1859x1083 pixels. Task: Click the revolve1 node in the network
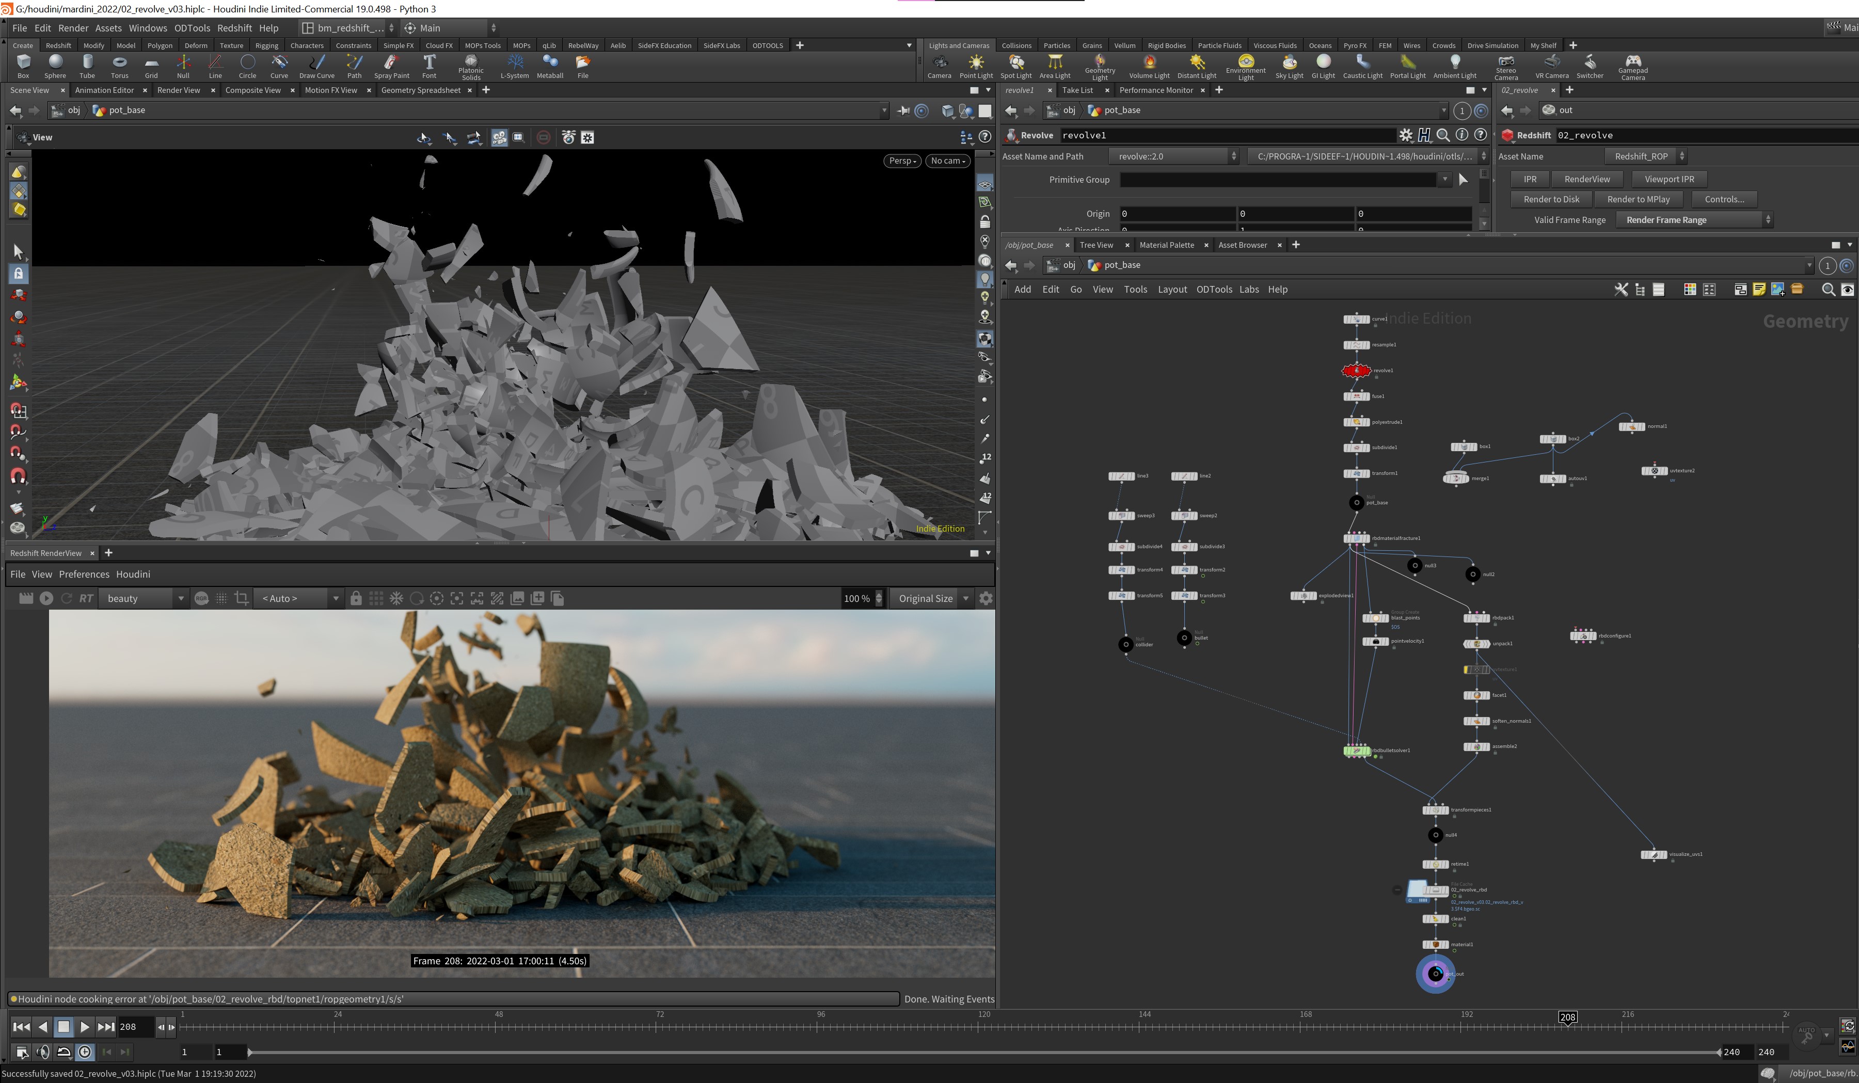pyautogui.click(x=1356, y=370)
